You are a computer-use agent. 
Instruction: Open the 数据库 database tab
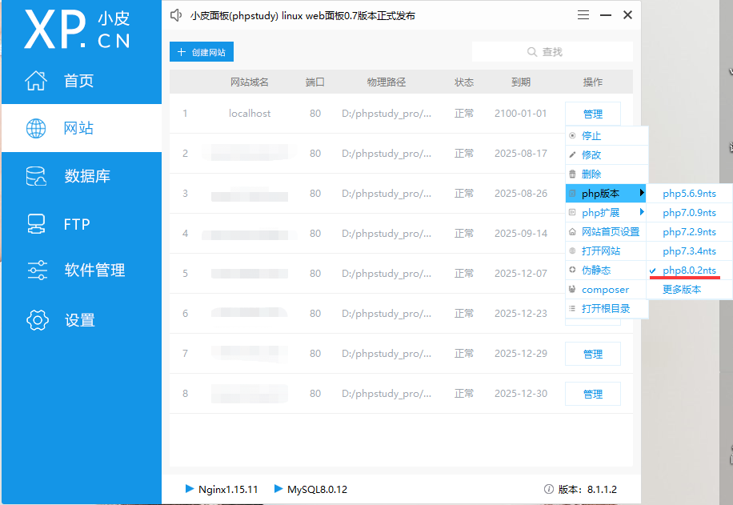click(x=82, y=176)
